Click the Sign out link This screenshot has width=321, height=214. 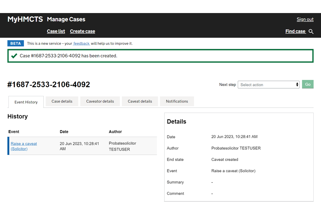[305, 19]
